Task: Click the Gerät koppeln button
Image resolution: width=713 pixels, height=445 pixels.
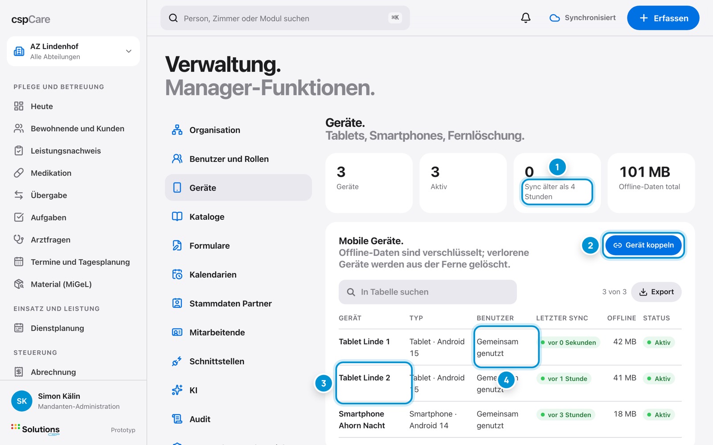Action: coord(643,245)
